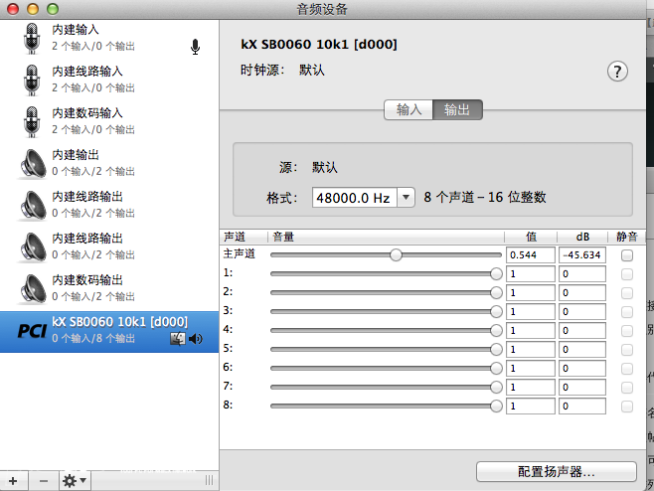Open the gear action menu

(75, 481)
